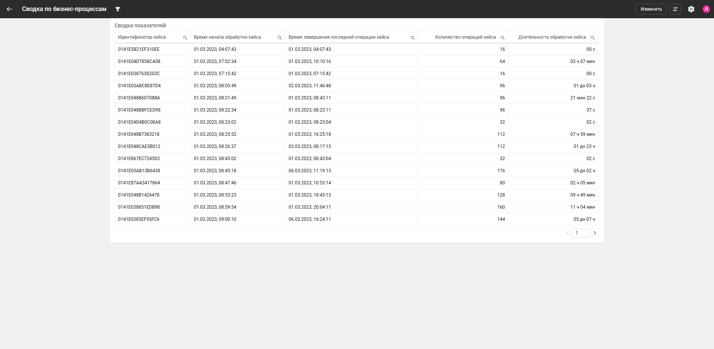Select case row 0141E0385EF93FC6
Screen dimensions: 714x349
357,219
